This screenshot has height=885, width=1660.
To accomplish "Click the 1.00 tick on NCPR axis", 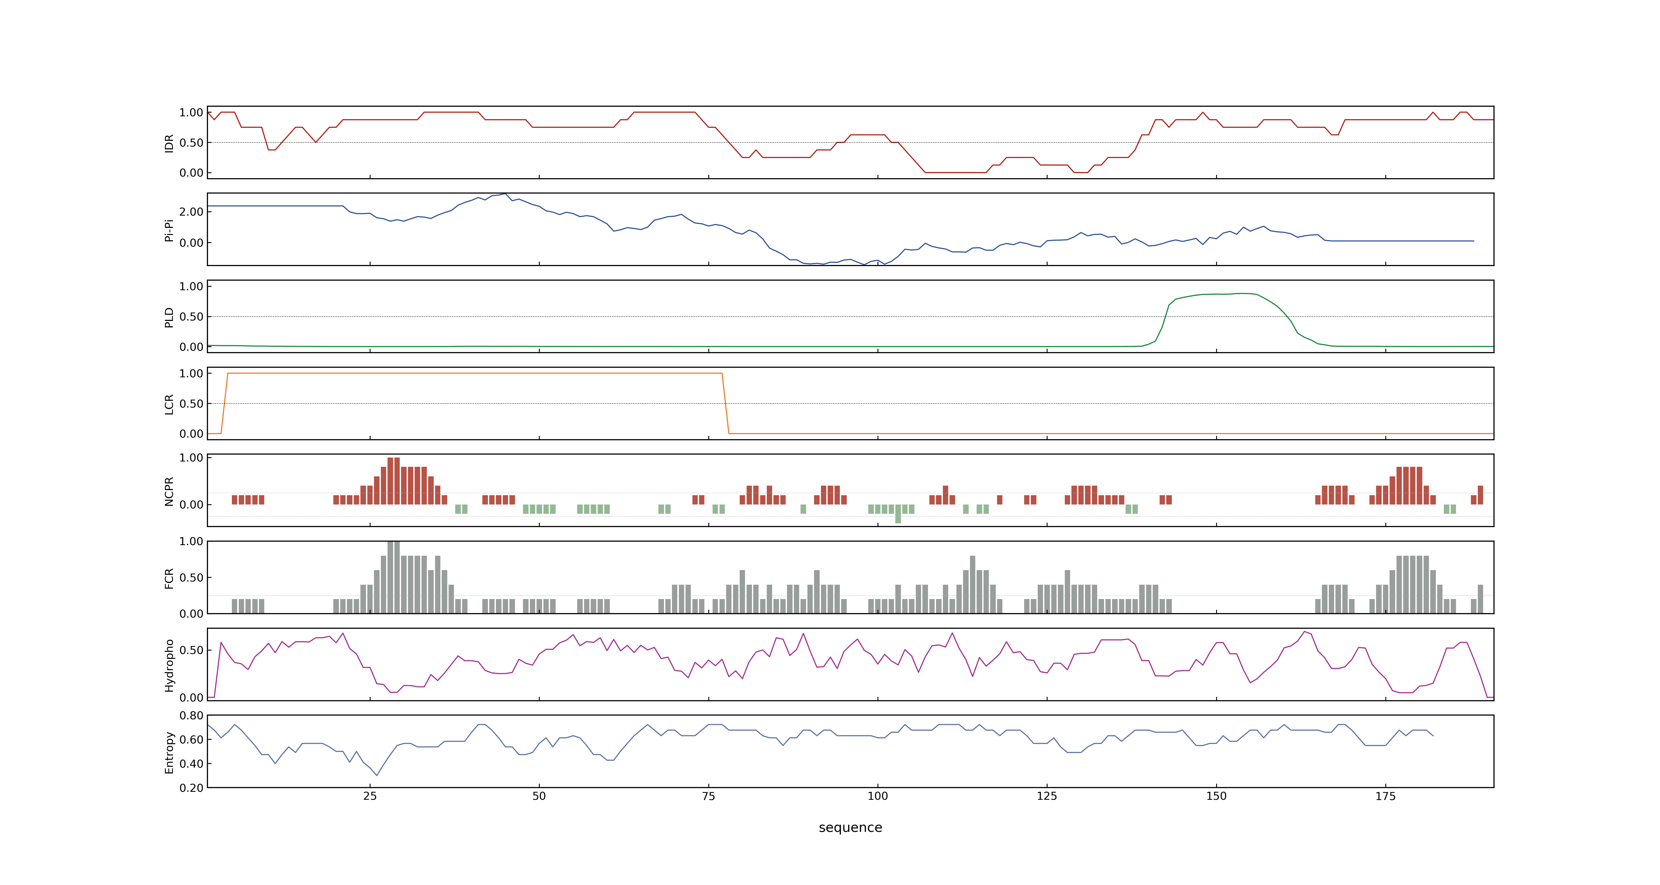I will (191, 458).
